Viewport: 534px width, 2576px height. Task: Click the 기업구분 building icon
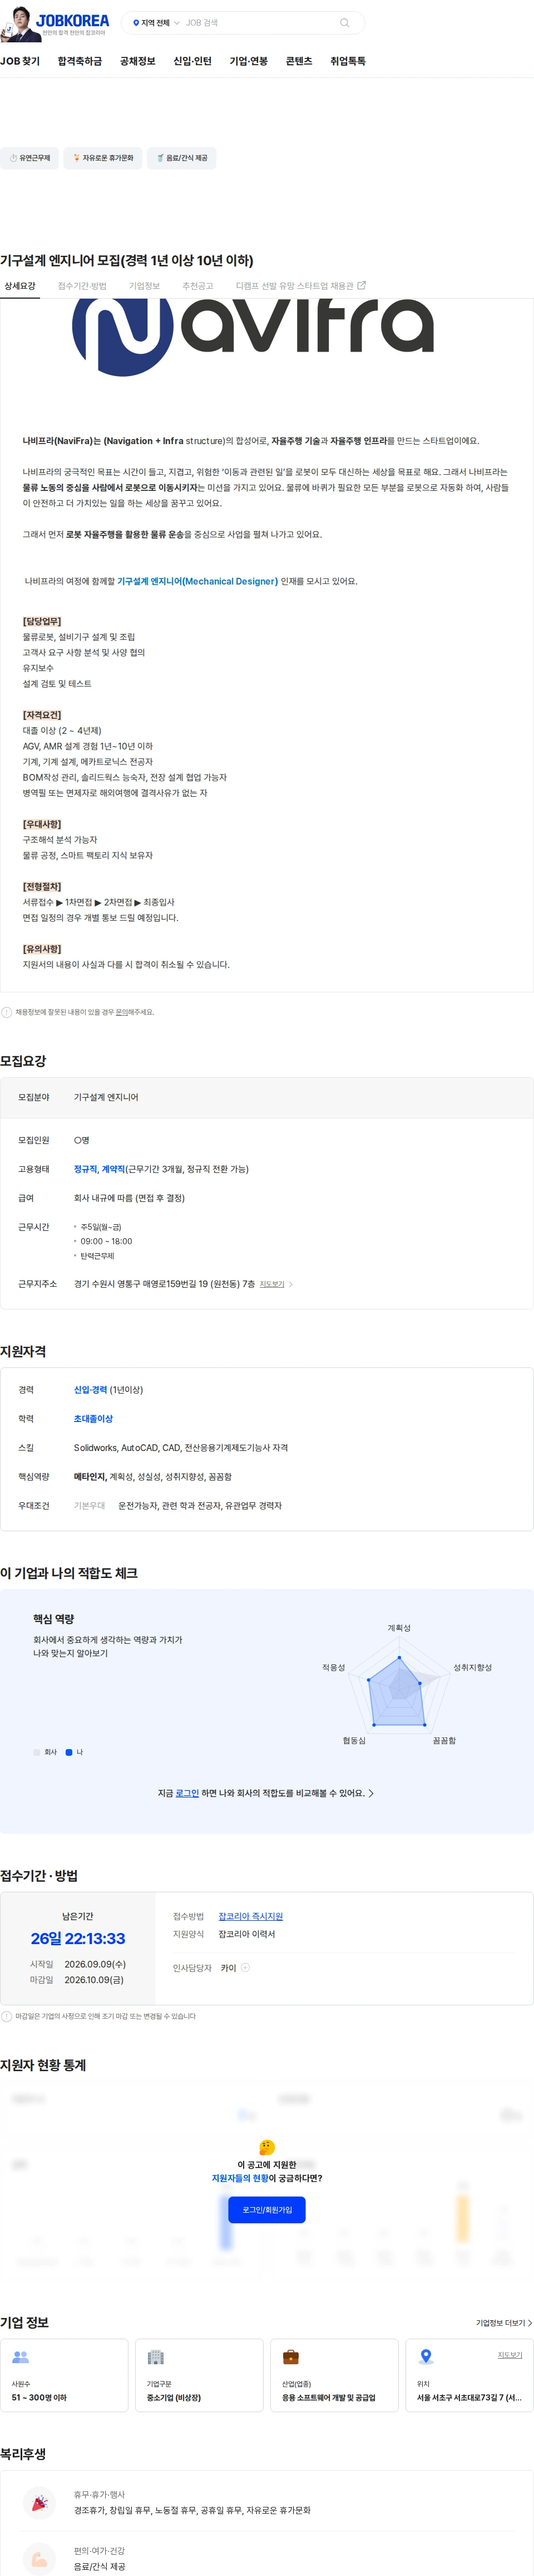point(156,2357)
